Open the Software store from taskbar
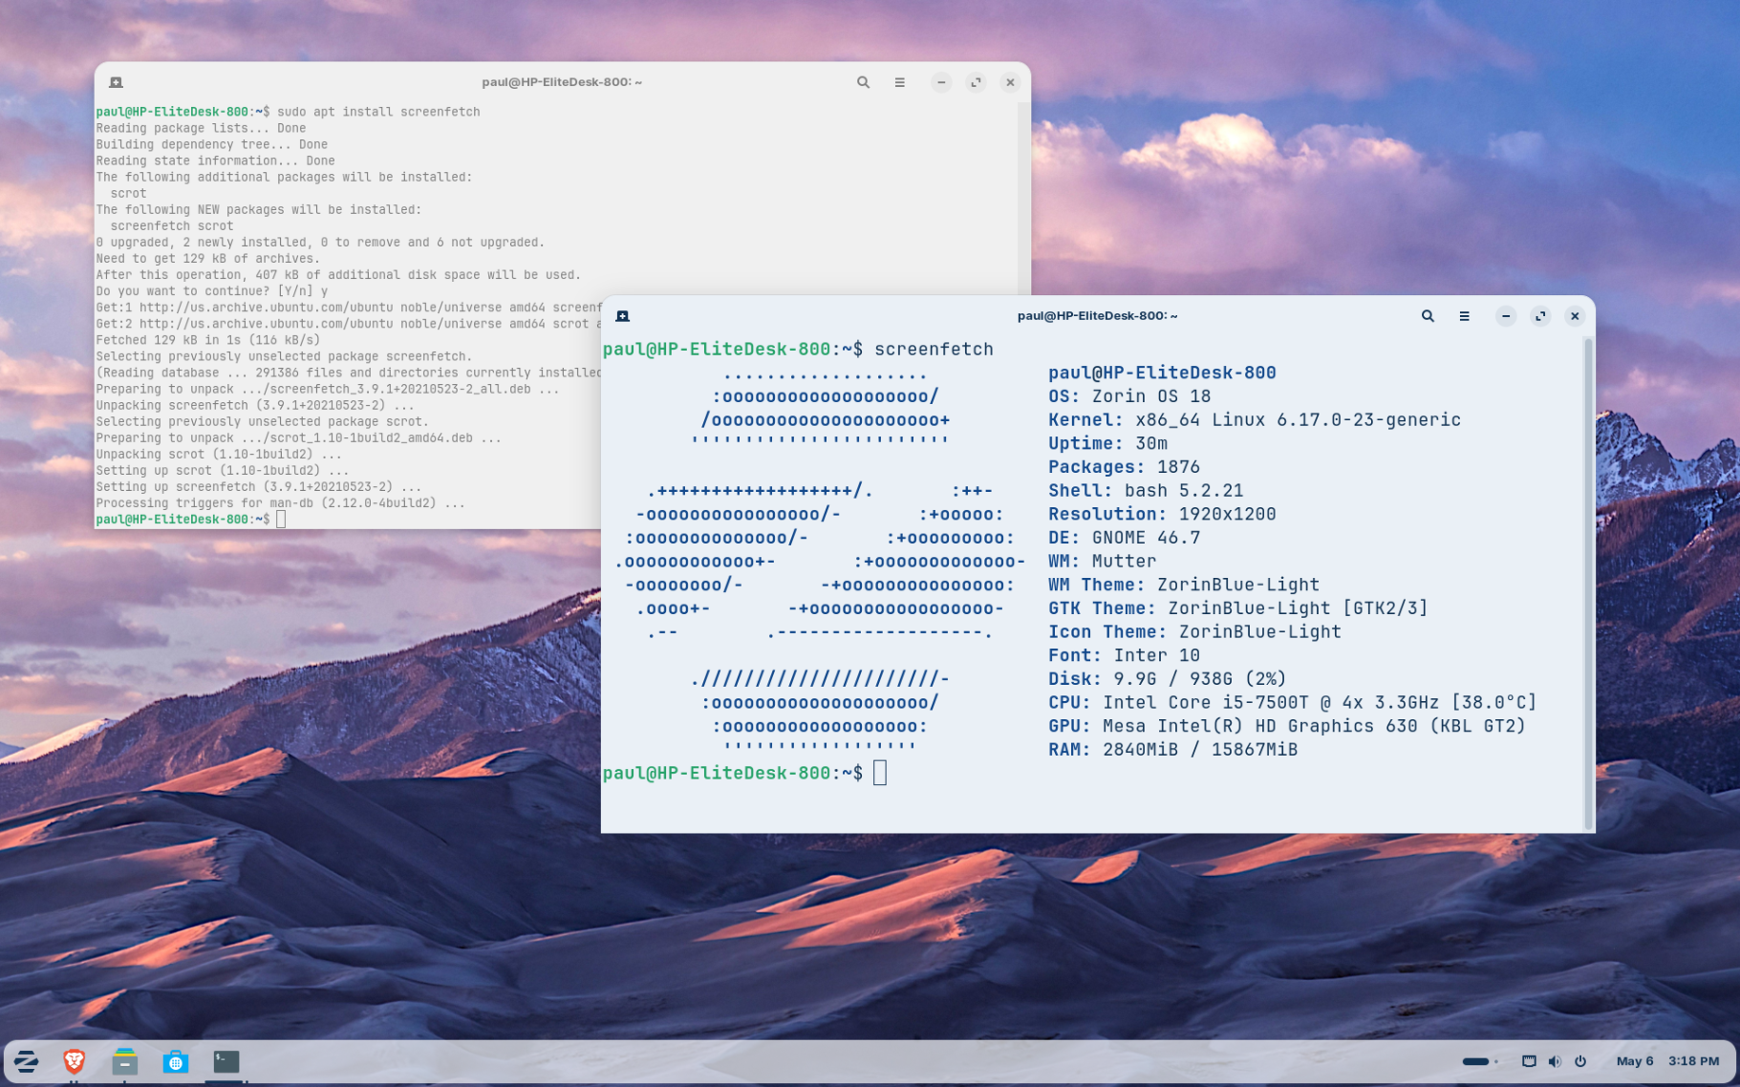 [176, 1061]
